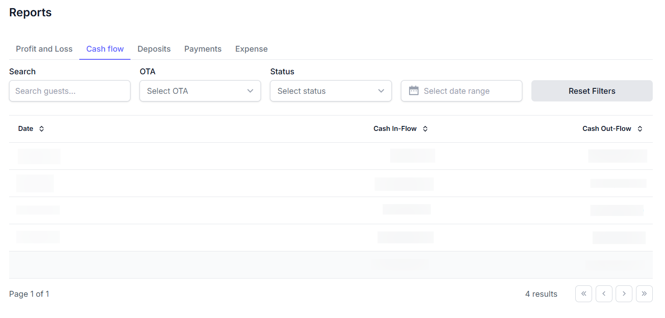Click the Cash Out-Flow sort arrows
The height and width of the screenshot is (318, 665).
[640, 129]
